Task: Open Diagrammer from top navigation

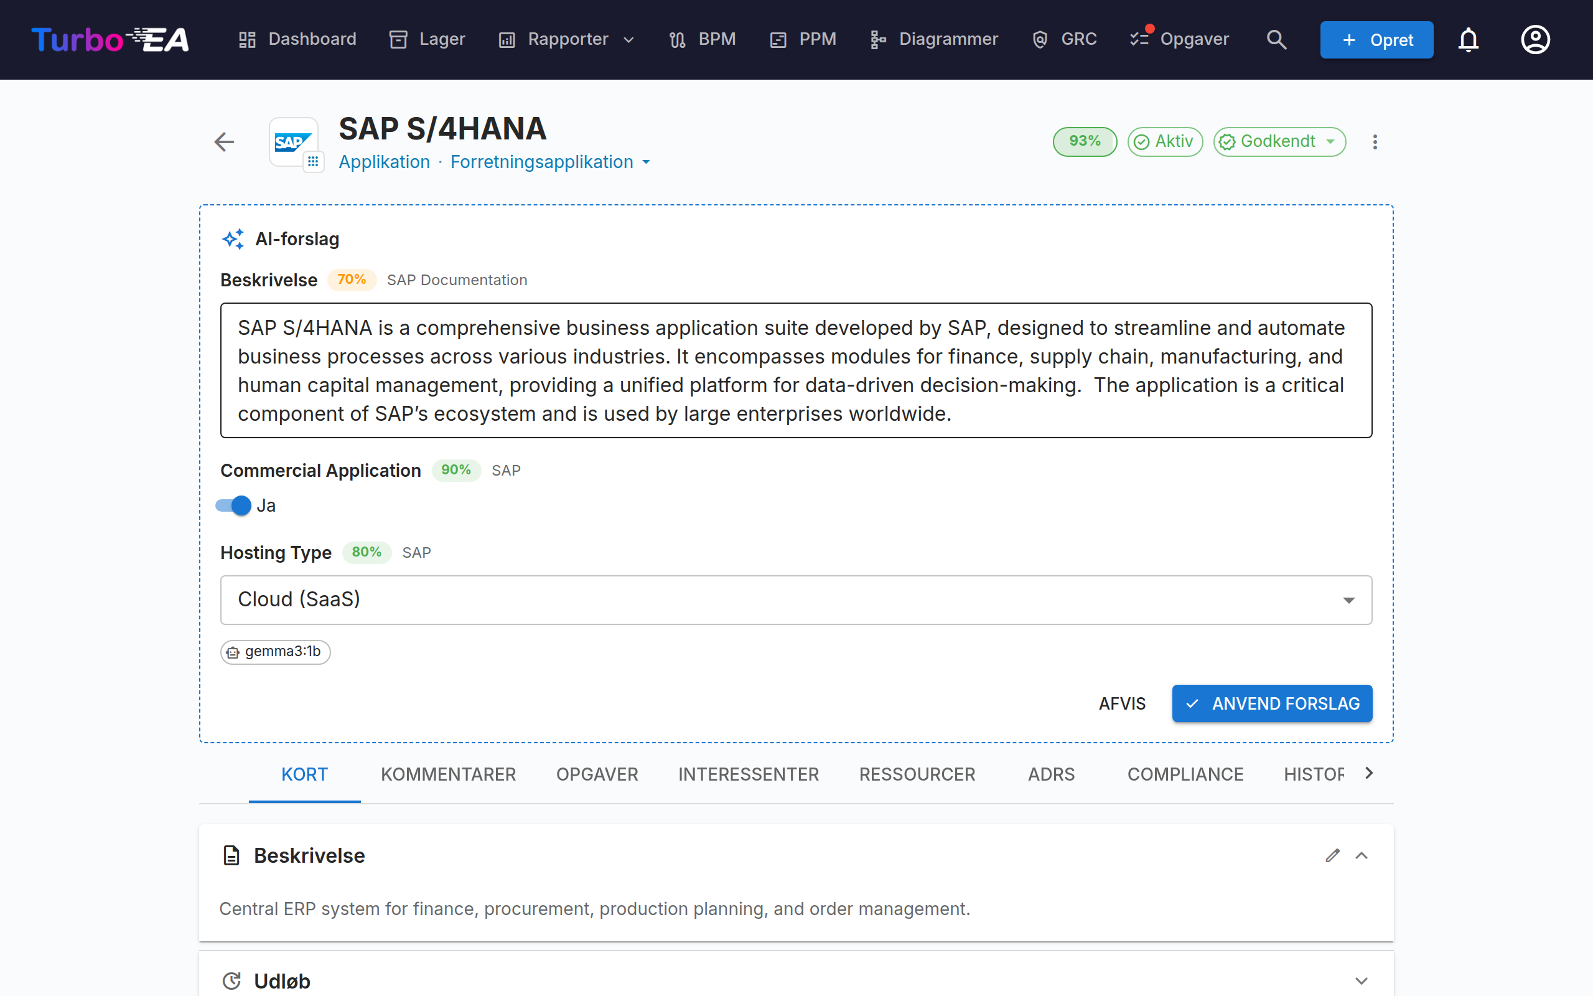Action: tap(933, 39)
